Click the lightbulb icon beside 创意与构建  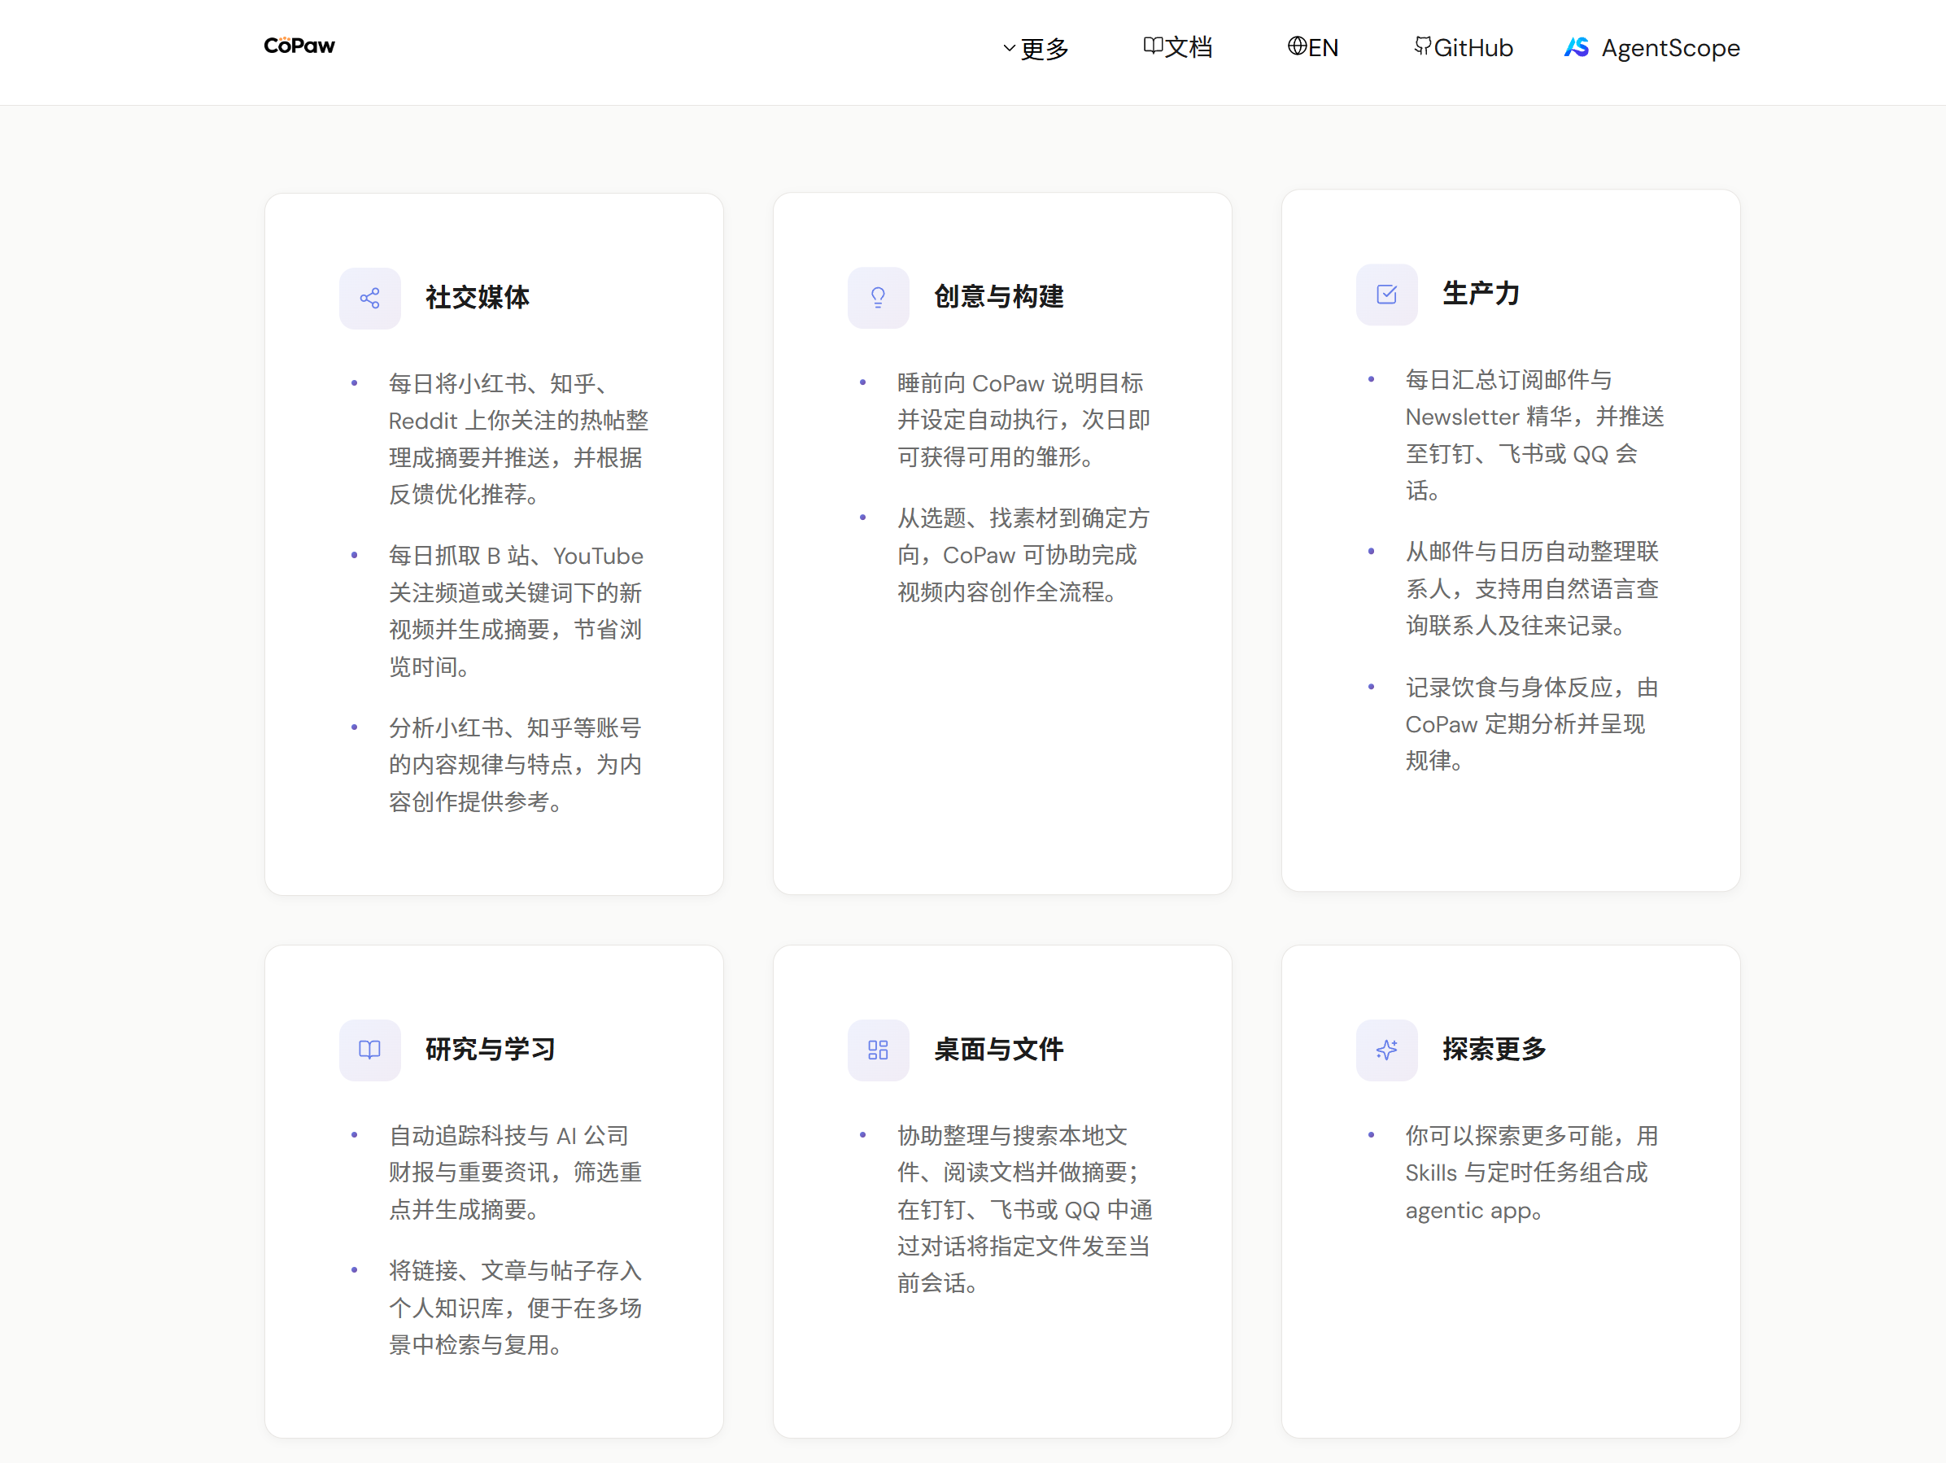[x=878, y=297]
